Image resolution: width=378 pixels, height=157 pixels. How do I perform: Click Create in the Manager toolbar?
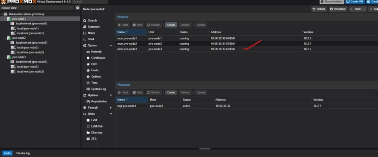[171, 92]
